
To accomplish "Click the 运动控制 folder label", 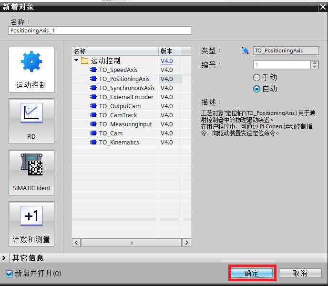I will coord(105,61).
